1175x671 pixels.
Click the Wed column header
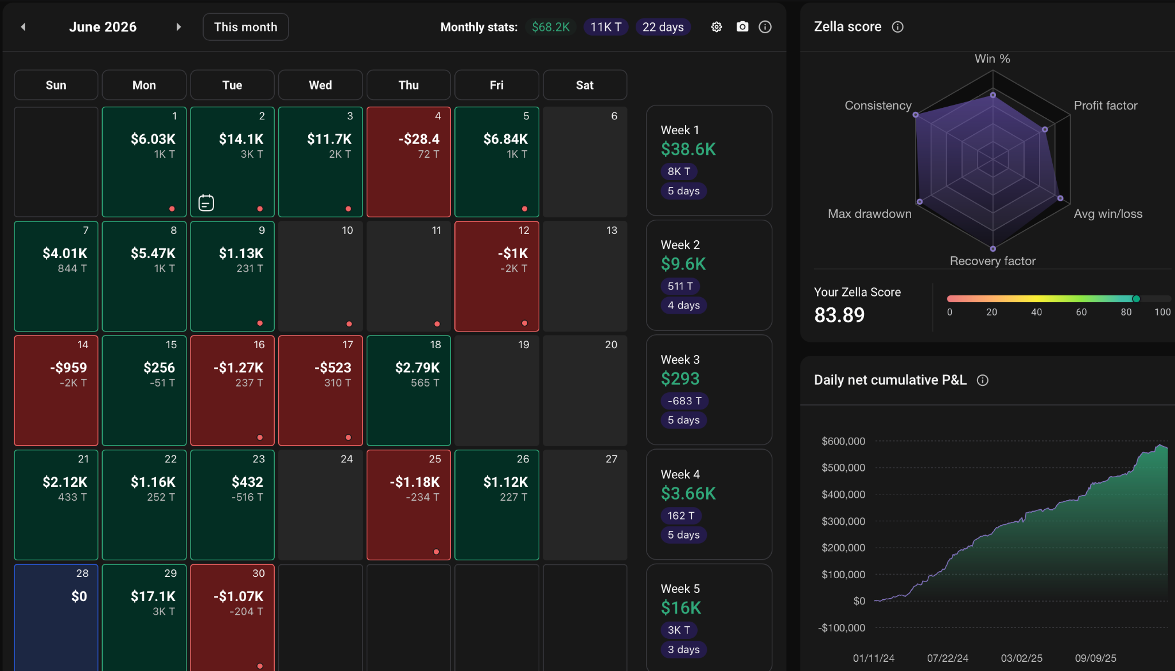pyautogui.click(x=321, y=85)
